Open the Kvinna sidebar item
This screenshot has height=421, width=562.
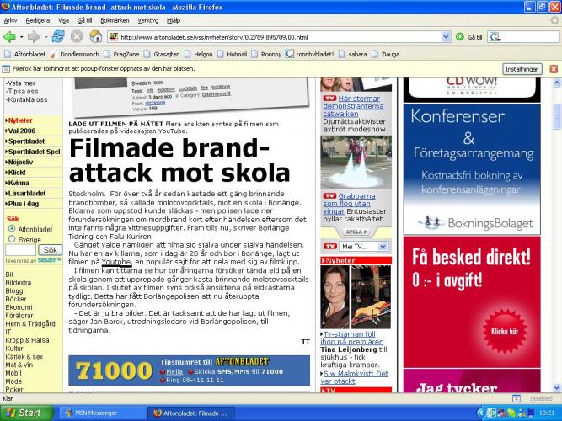pyautogui.click(x=18, y=183)
